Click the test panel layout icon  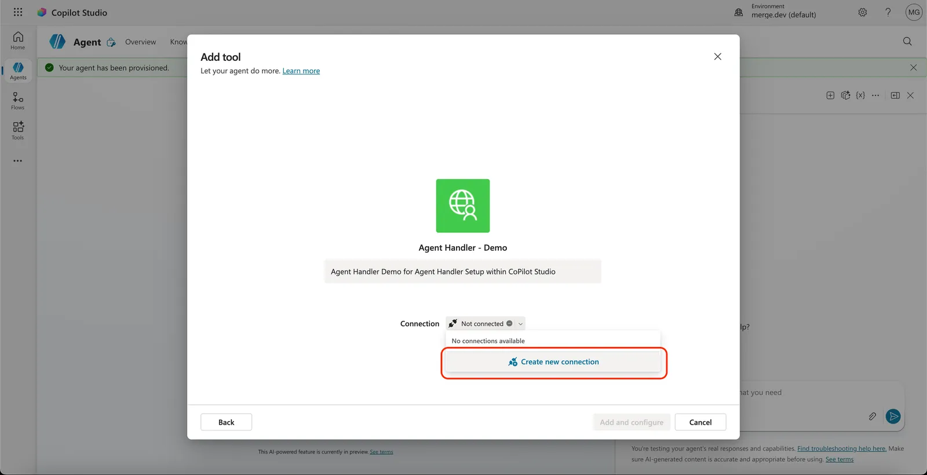click(895, 95)
